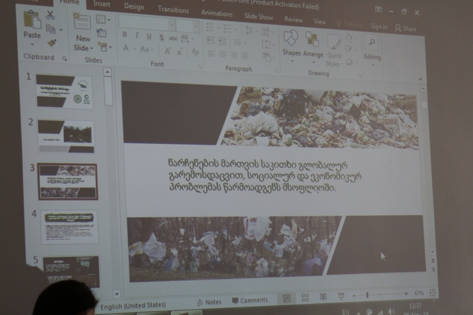Open the font size dropdown
This screenshot has width=473, height=315.
196,27
